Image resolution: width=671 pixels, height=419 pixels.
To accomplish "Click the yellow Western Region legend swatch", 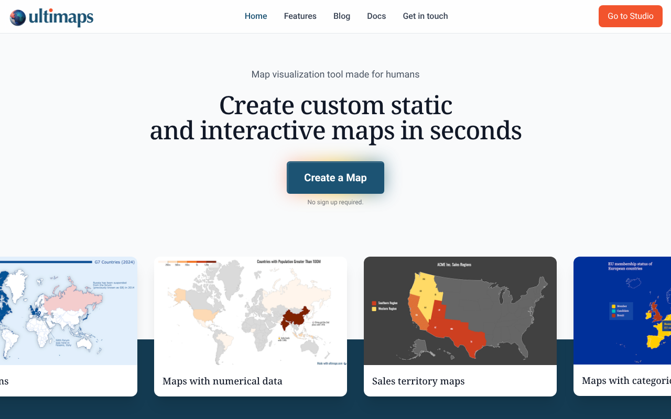I will click(373, 308).
